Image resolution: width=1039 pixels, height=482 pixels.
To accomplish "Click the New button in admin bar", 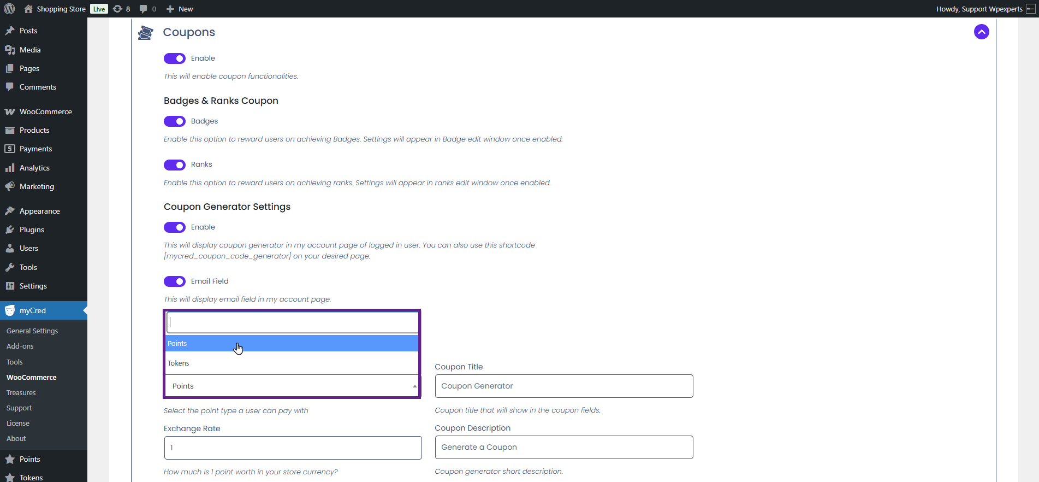I will 180,9.
